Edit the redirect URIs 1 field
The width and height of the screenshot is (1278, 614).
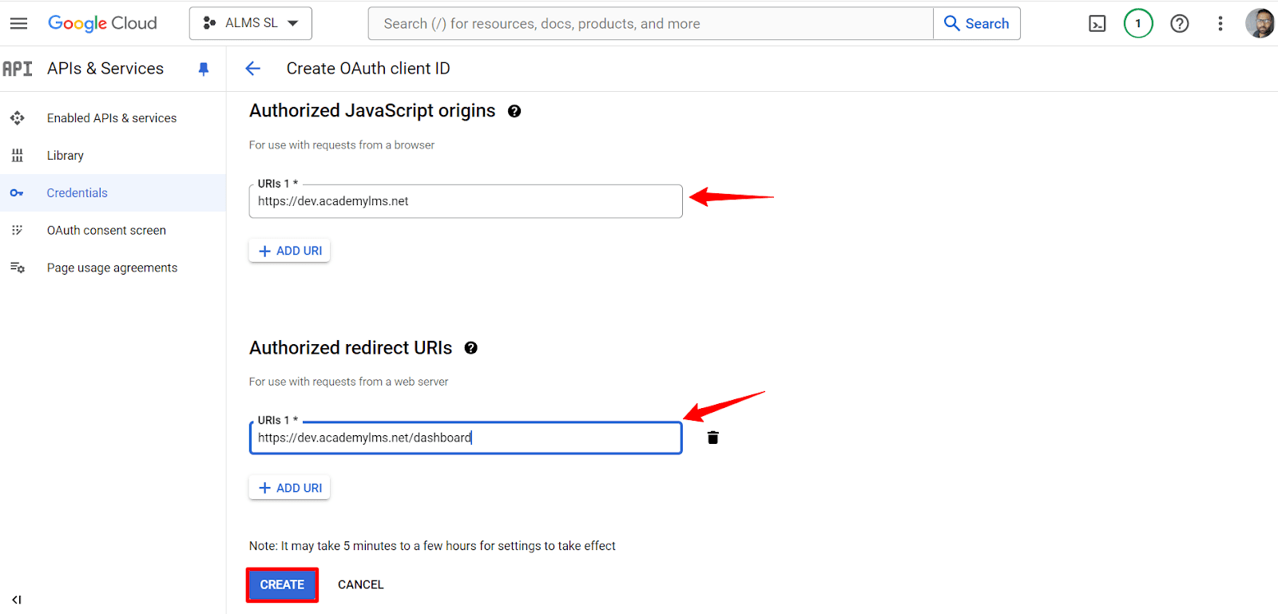[x=466, y=438]
